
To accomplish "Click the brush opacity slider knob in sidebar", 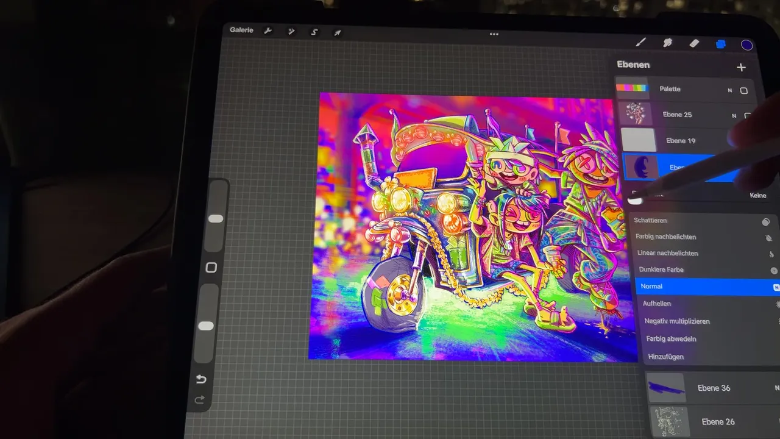I will pyautogui.click(x=206, y=326).
